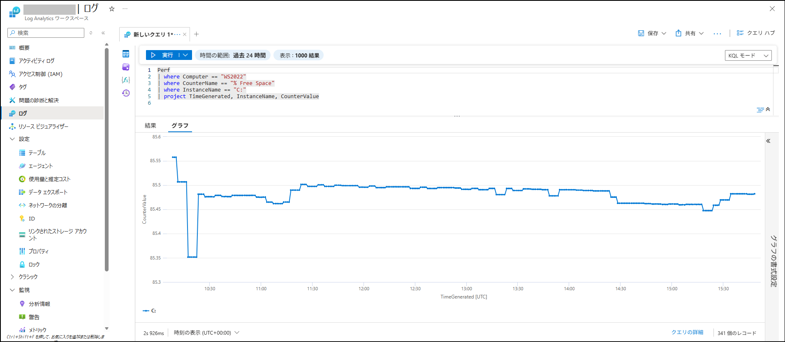Open the エージェント page
This screenshot has height=342, width=785.
40,166
